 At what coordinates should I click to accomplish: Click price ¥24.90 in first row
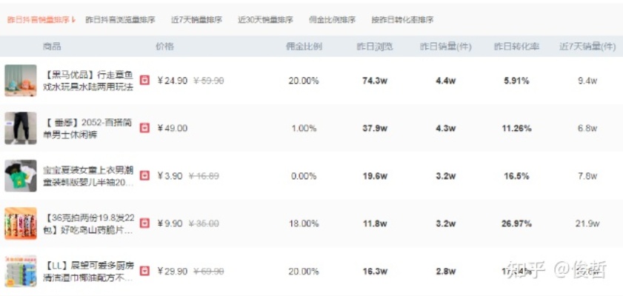click(x=172, y=81)
